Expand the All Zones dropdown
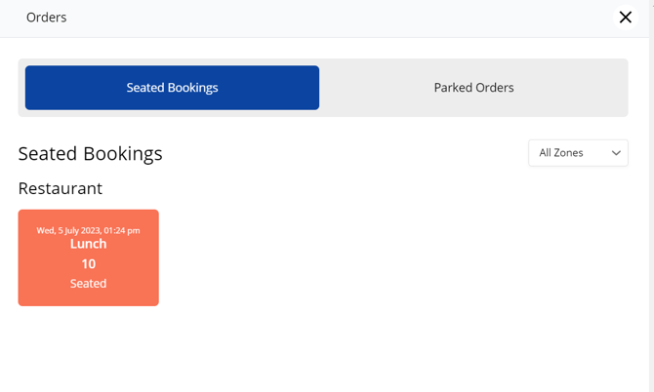 pyautogui.click(x=578, y=153)
